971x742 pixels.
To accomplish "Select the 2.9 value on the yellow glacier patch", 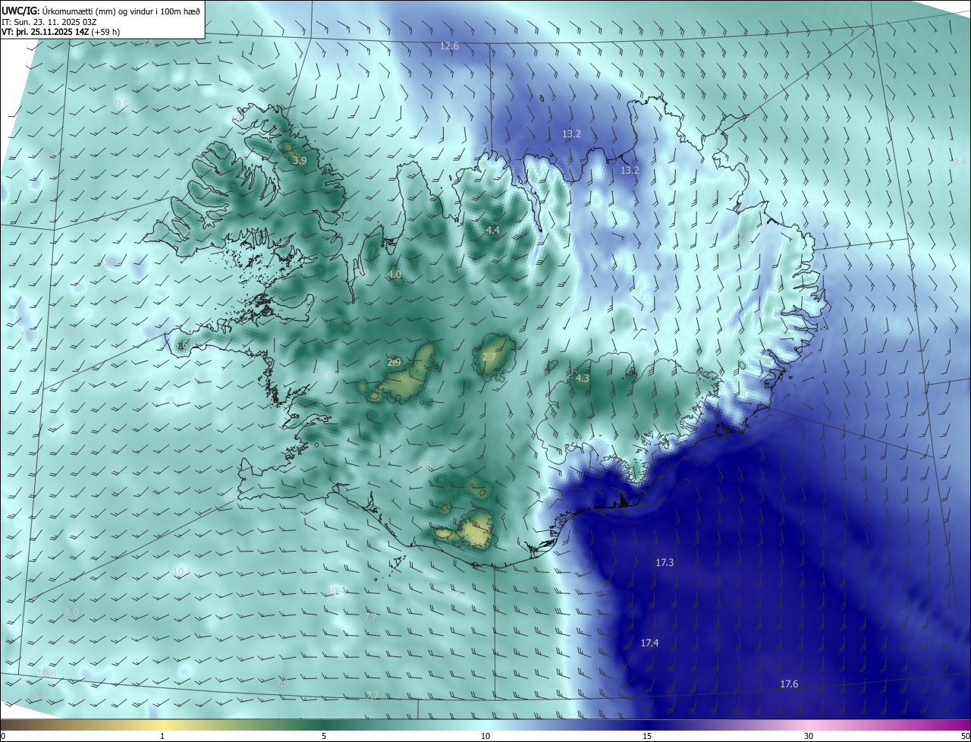I will tap(394, 363).
